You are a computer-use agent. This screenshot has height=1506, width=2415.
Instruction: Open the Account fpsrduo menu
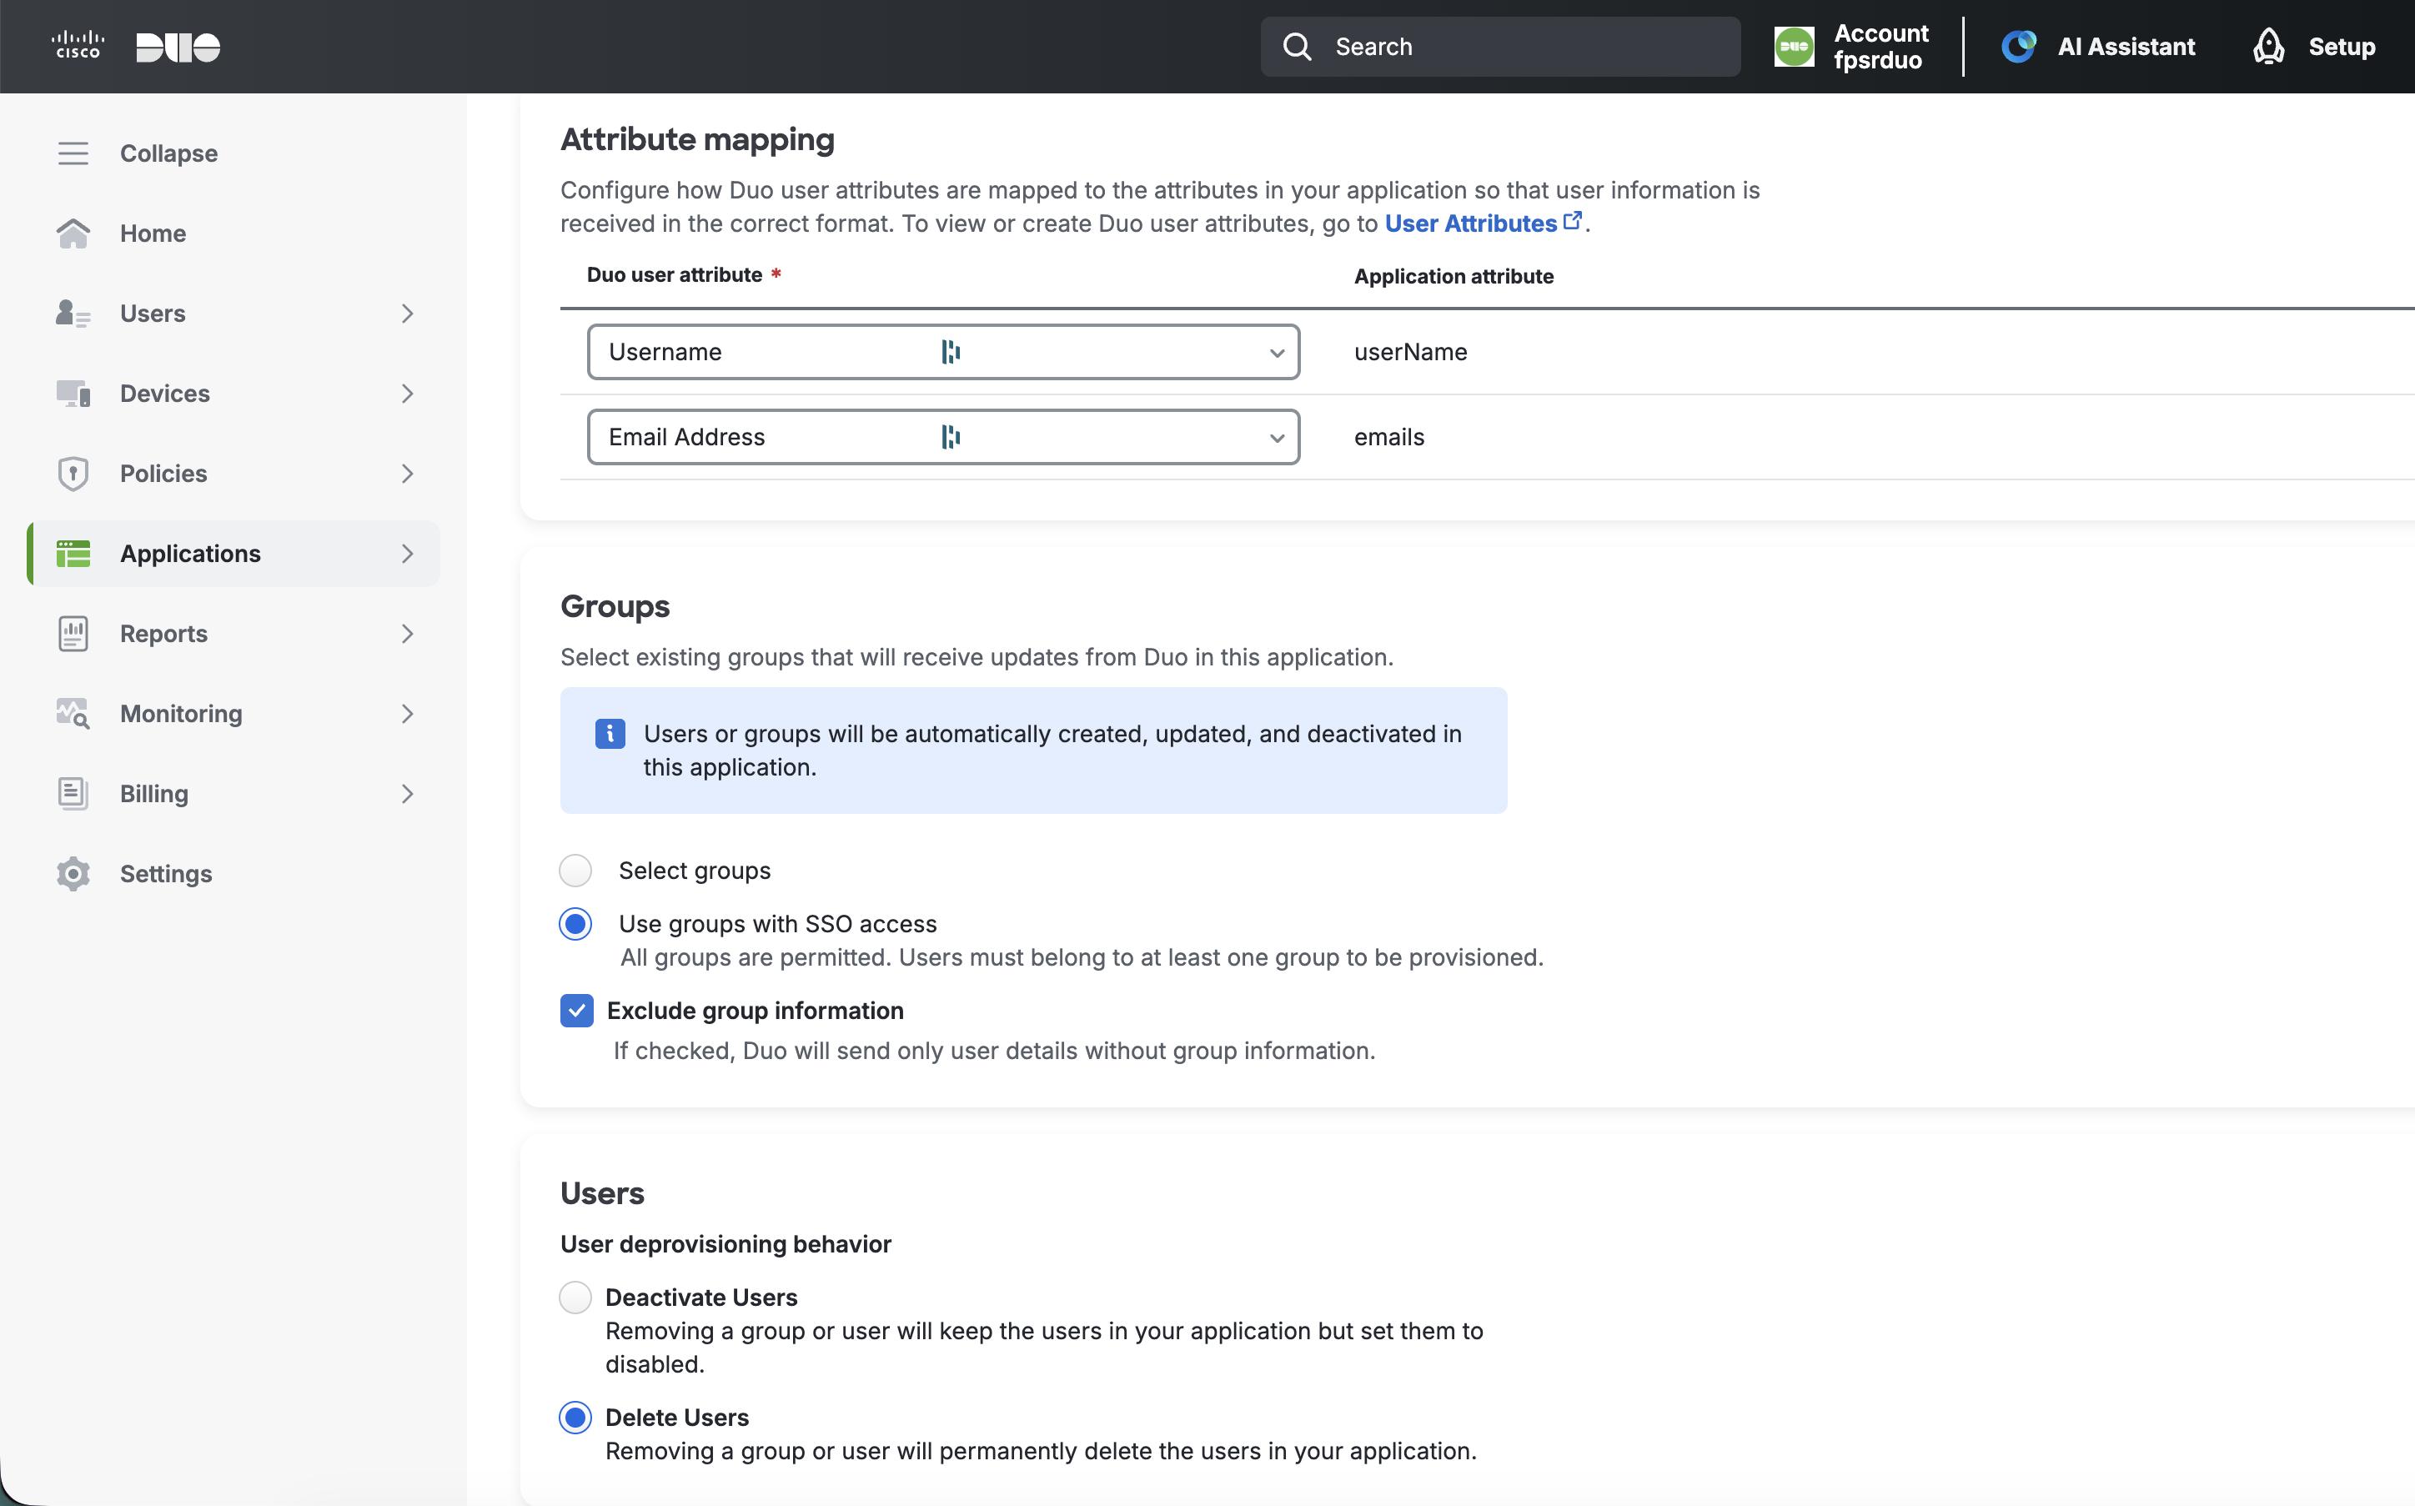[1853, 47]
